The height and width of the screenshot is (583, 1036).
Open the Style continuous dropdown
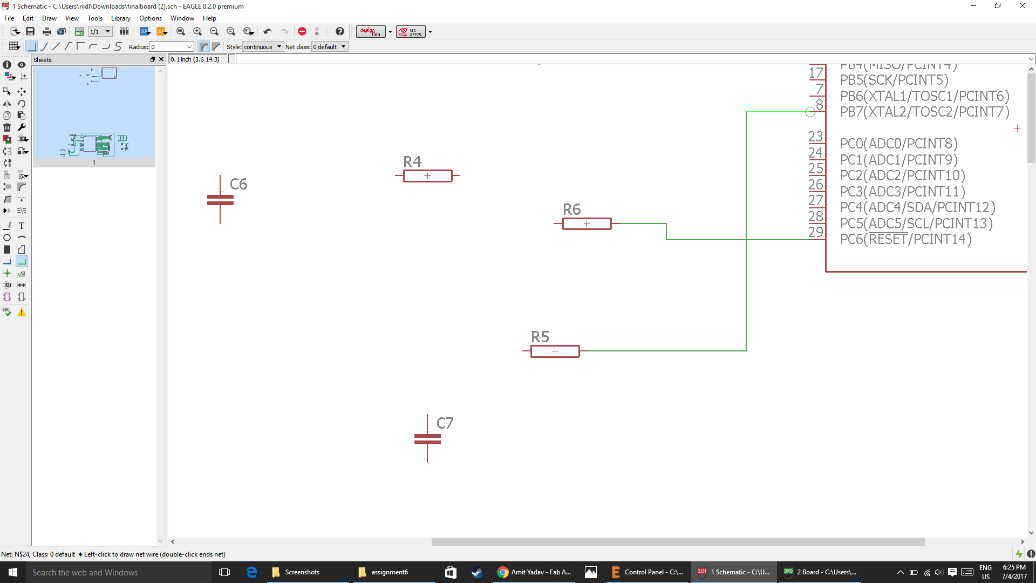coord(263,46)
